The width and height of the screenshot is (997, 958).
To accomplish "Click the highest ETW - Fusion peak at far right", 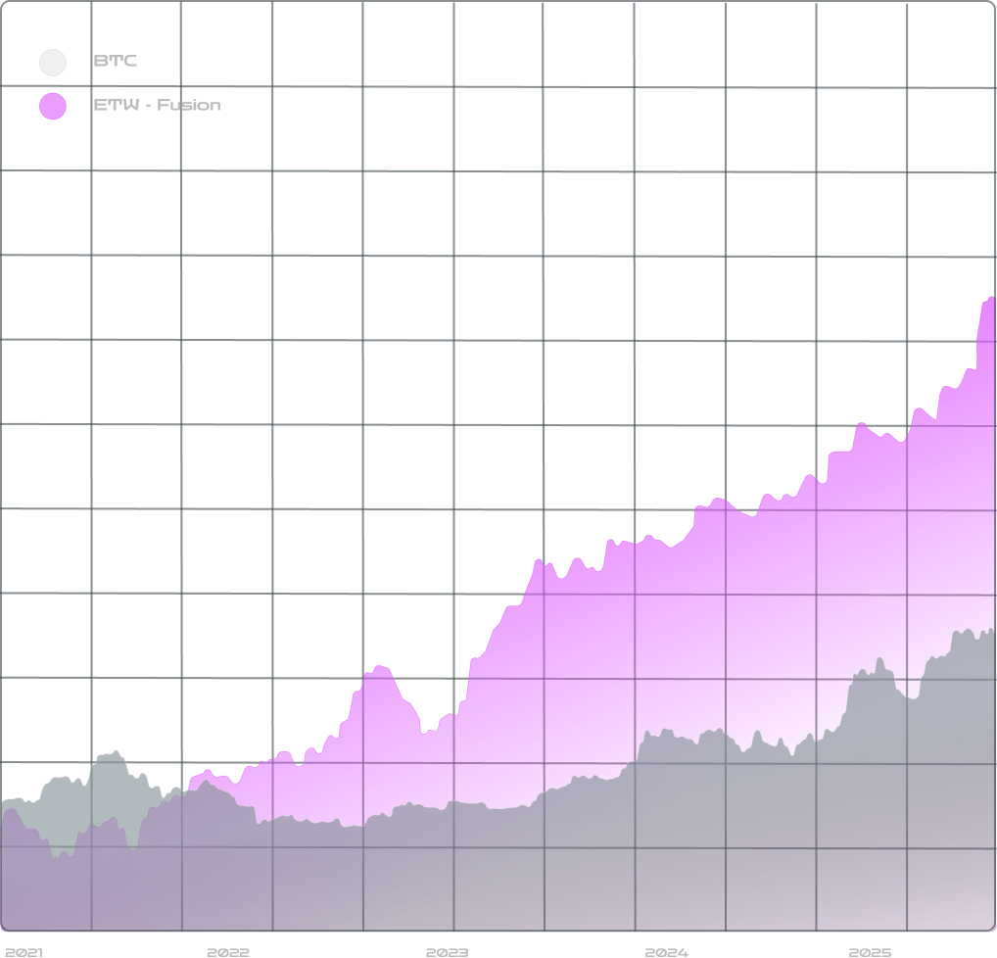I will pos(990,298).
